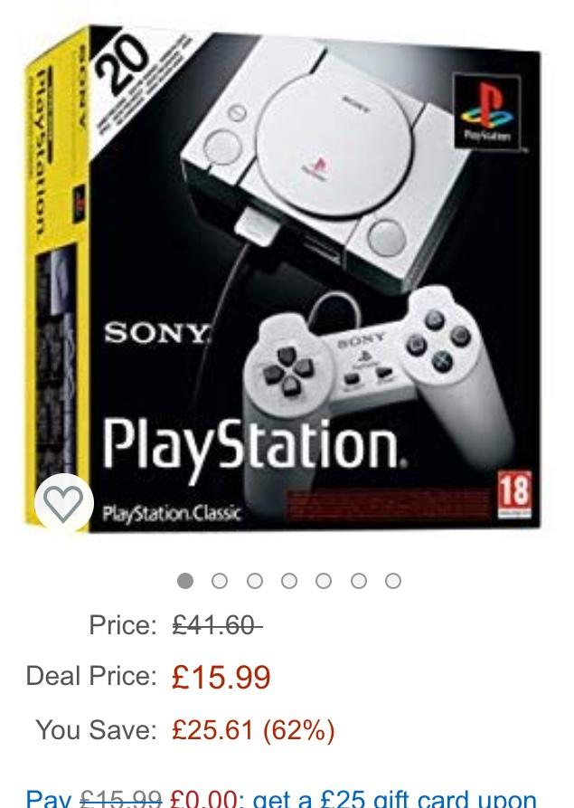
Task: Tap the PlayStation Classic text on box
Action: (x=172, y=513)
